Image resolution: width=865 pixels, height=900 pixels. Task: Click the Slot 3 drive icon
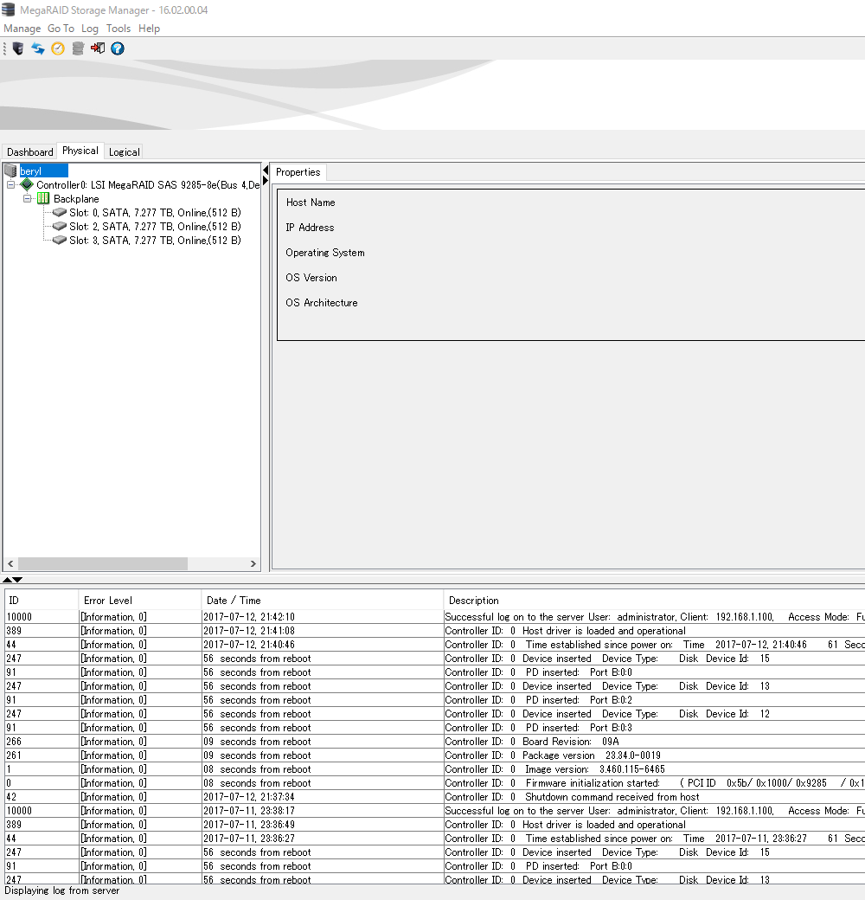[60, 240]
